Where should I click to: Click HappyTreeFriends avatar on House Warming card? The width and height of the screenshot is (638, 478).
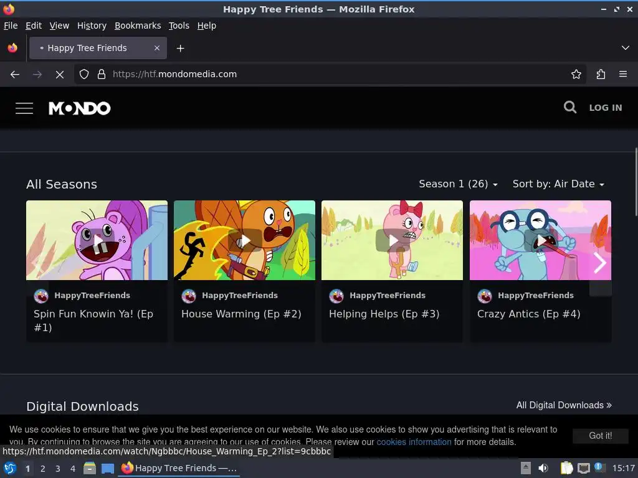click(189, 296)
